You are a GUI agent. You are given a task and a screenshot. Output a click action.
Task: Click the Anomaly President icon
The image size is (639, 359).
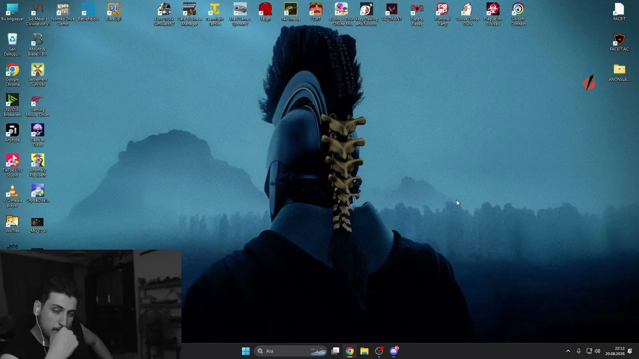(37, 166)
